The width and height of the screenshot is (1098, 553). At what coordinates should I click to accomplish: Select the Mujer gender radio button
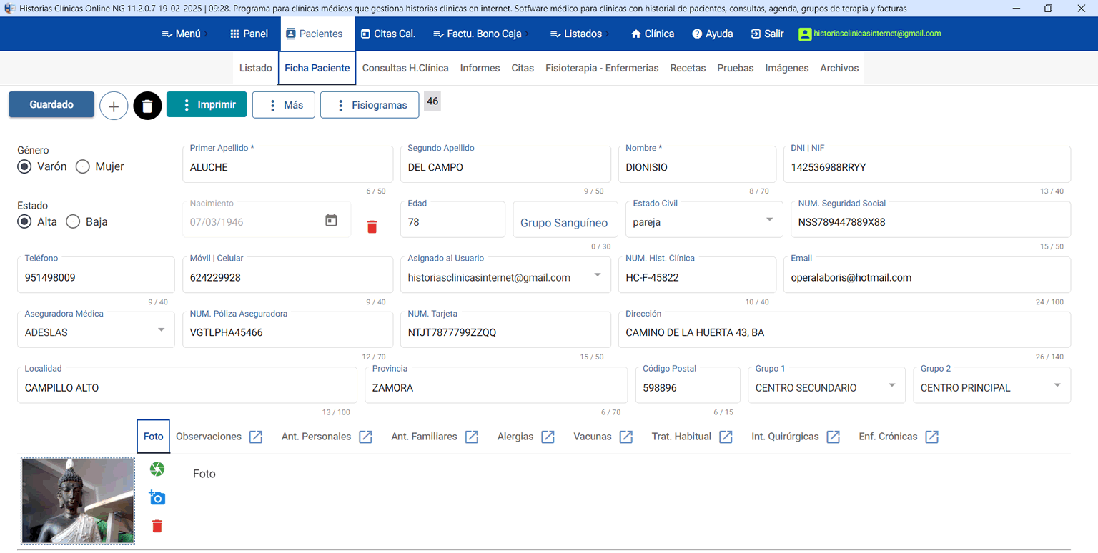83,166
